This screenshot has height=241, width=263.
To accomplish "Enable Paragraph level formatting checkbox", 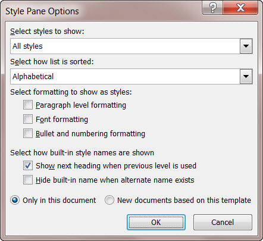I will click(28, 105).
